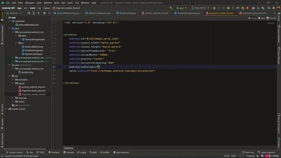Switch to fragment_body_part.xml tab
This screenshot has height=158, width=281.
coord(253,13)
